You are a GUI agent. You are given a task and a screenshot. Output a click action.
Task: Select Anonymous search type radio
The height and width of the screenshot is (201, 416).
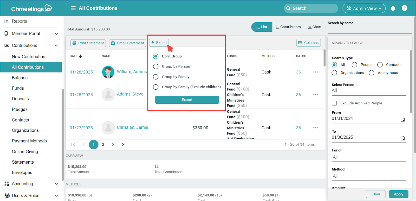coord(372,73)
